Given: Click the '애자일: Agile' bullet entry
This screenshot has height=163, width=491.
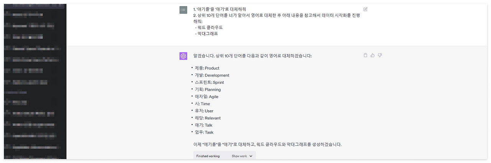Looking at the screenshot, I should coord(206,97).
